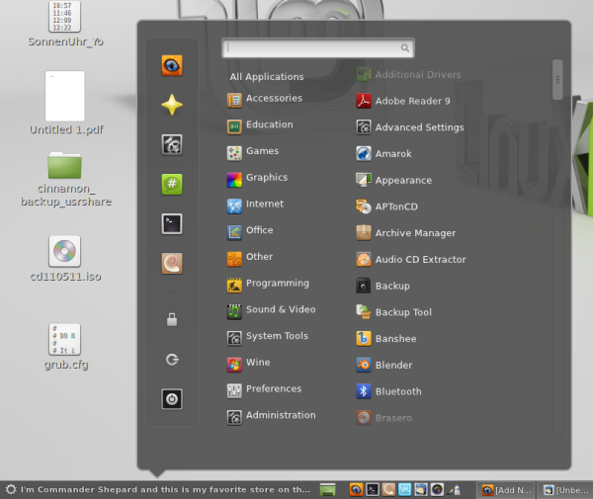The width and height of the screenshot is (593, 499).
Task: Click the blue monitor launcher in panel
Action: (x=404, y=489)
